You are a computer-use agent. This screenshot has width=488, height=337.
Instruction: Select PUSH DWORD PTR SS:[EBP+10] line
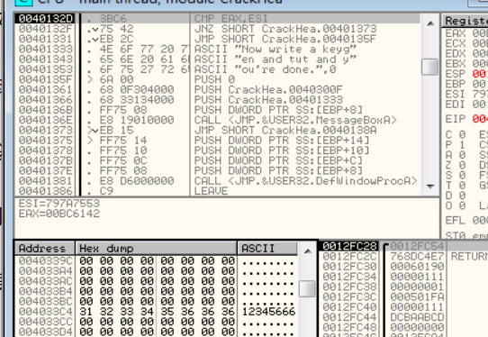point(282,150)
